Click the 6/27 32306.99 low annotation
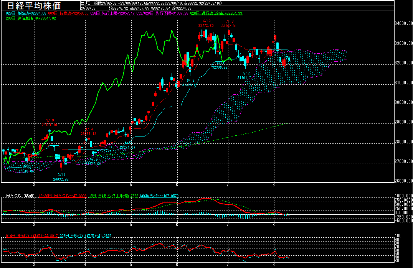413x268 pixels. (x=220, y=65)
